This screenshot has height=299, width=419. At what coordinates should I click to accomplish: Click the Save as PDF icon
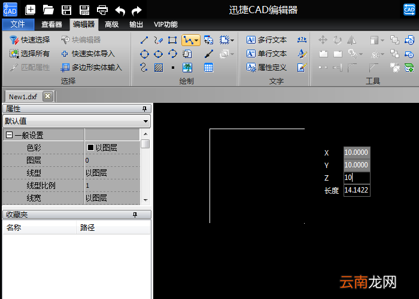(x=84, y=10)
